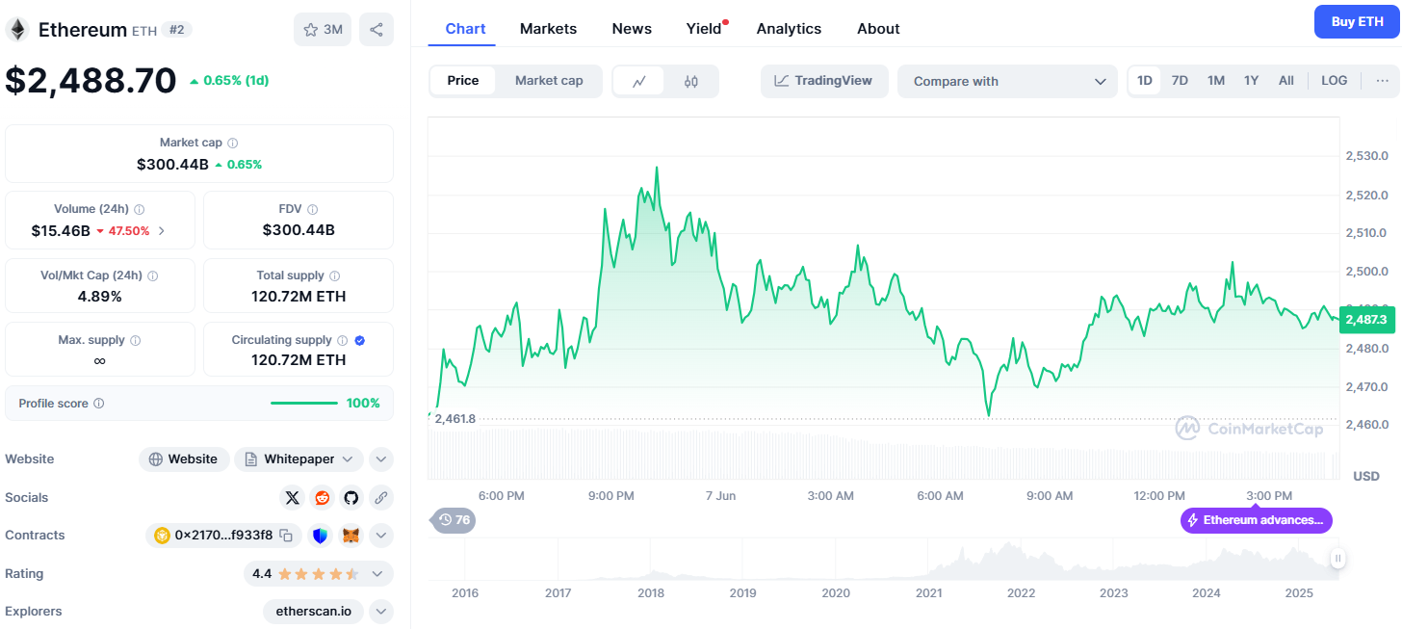Toggle LOG scale on the chart

pos(1335,81)
